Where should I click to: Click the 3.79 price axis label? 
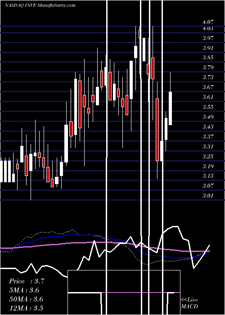(x=208, y=67)
